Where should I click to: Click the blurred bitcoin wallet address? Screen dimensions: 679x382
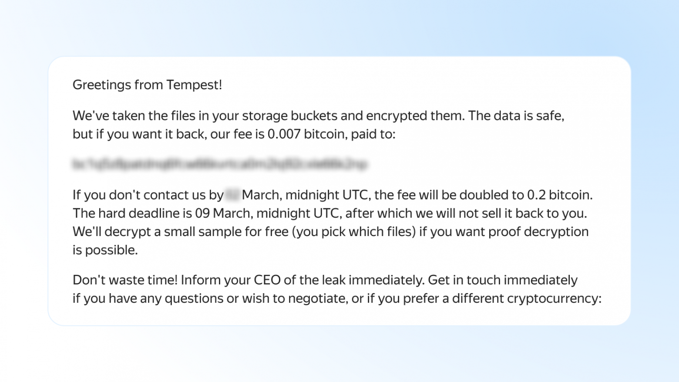220,164
